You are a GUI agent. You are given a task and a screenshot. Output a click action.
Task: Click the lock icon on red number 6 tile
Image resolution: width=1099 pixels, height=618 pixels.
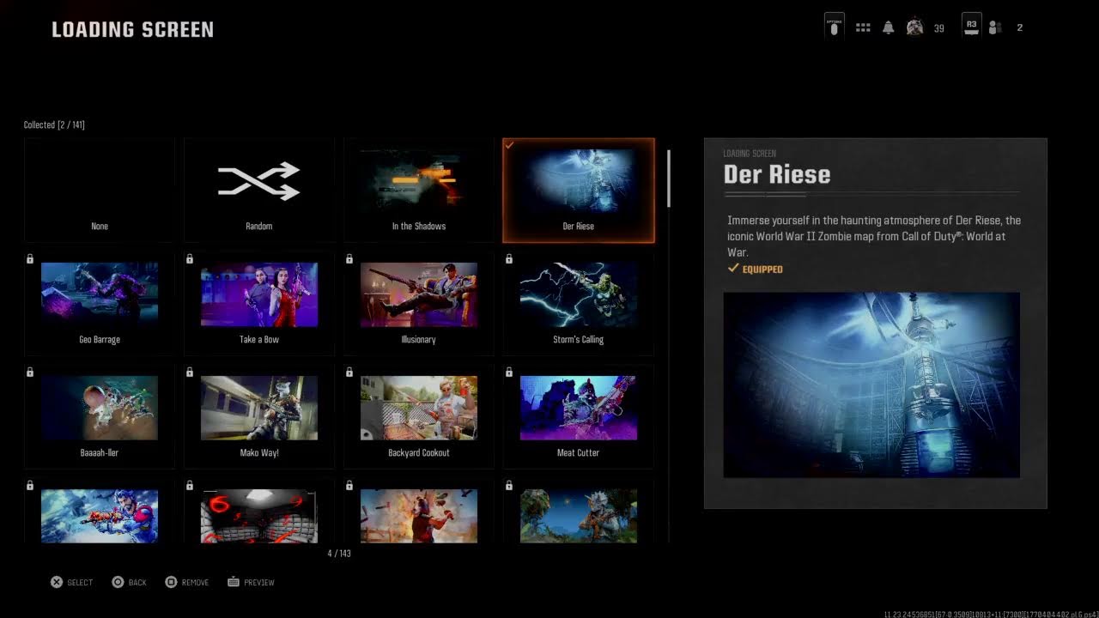(x=190, y=486)
